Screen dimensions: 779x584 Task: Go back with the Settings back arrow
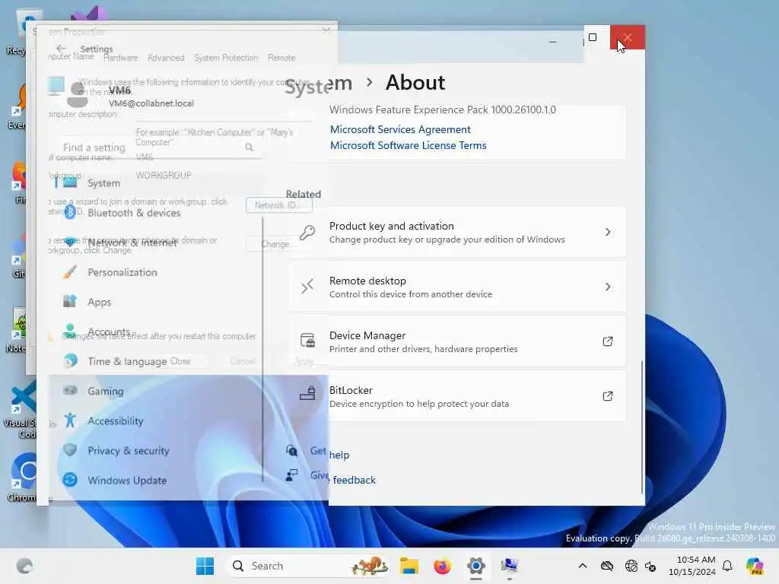pos(61,48)
